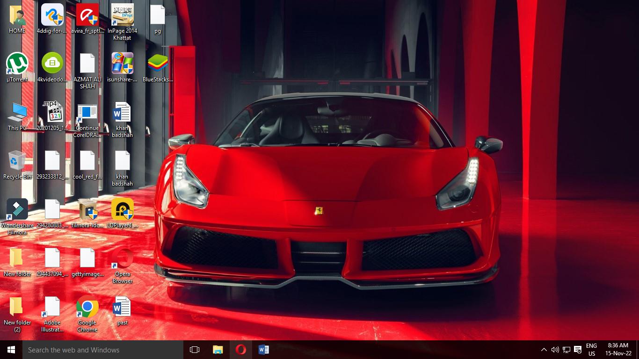Image resolution: width=639 pixels, height=359 pixels.
Task: Switch to Word on the taskbar
Action: 263,350
